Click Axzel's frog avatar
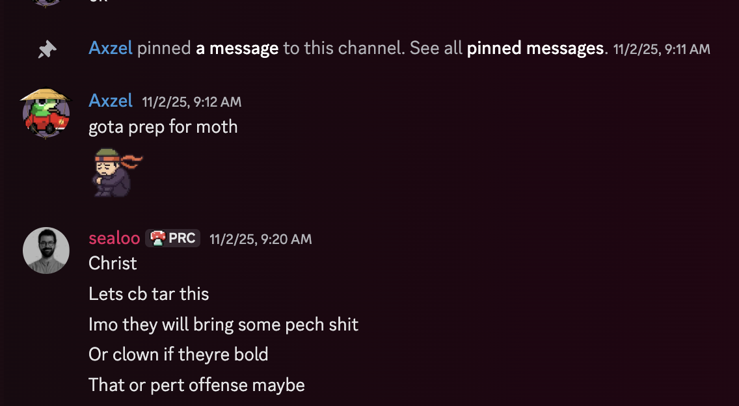This screenshot has width=739, height=406. tap(46, 115)
